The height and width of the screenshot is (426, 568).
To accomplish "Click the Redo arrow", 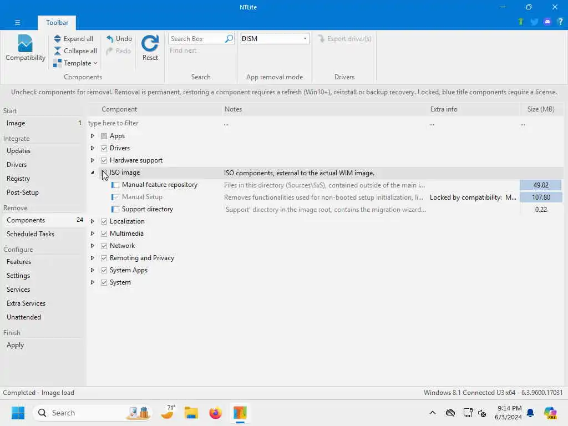I will pyautogui.click(x=110, y=51).
